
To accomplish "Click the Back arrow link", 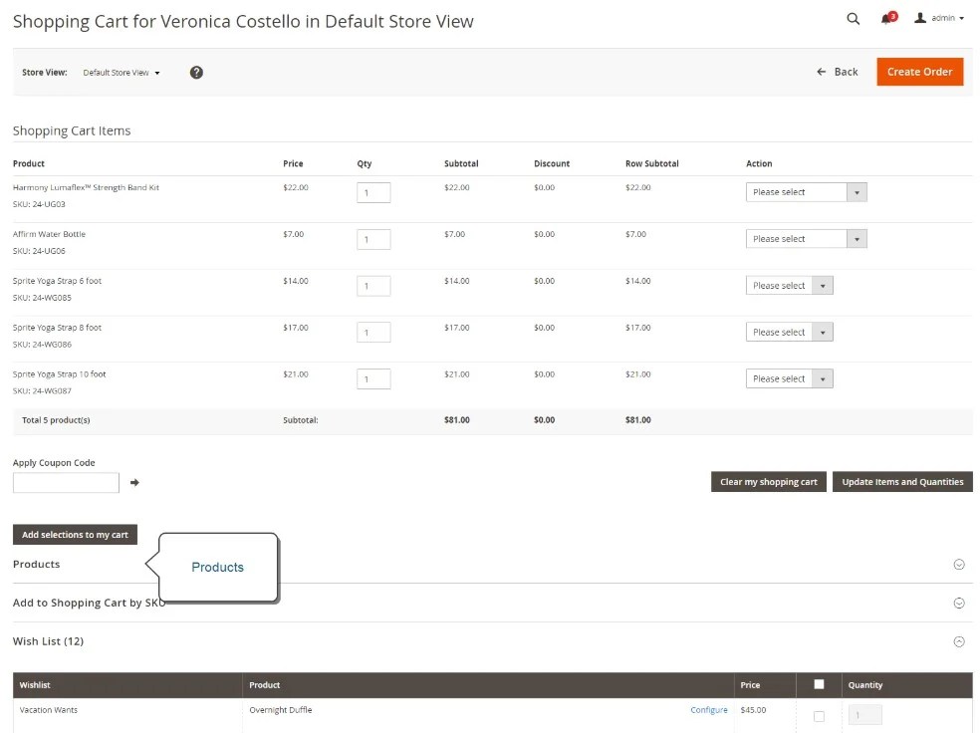I will coord(837,72).
